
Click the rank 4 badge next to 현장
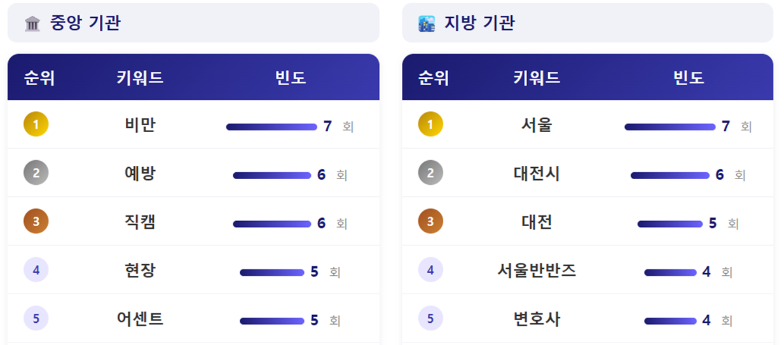(x=36, y=270)
